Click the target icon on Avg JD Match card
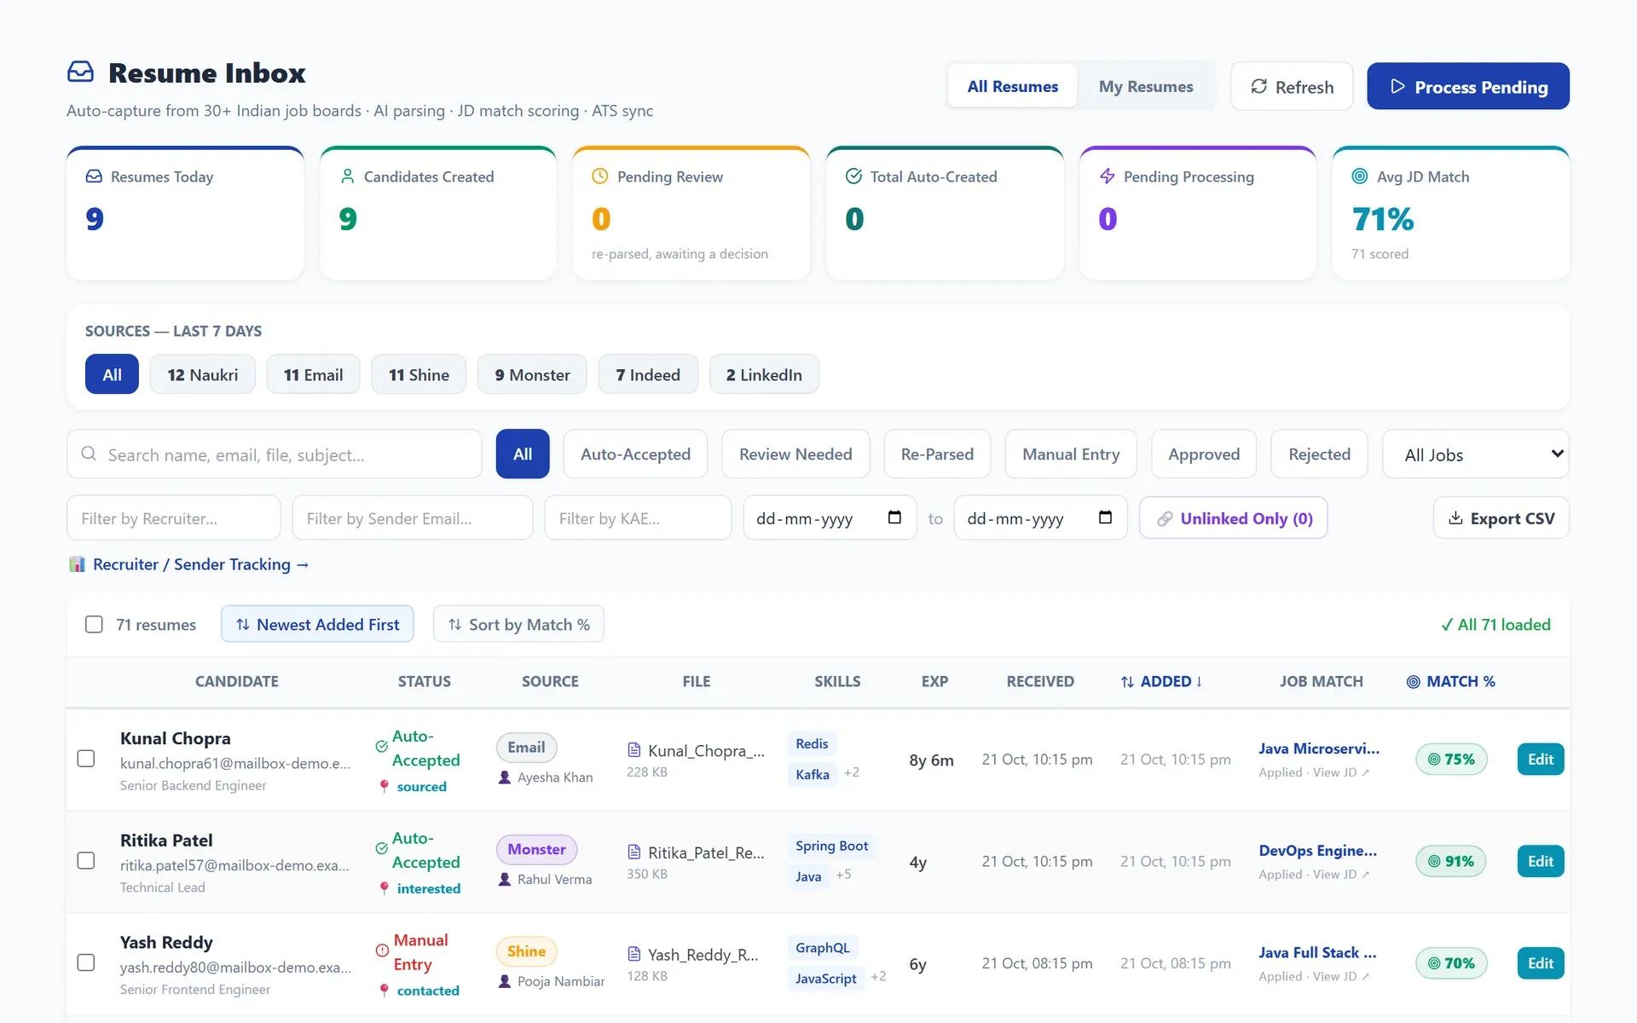Screen dimensions: 1637x1023 pos(1360,176)
